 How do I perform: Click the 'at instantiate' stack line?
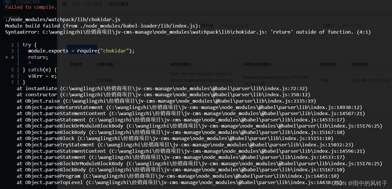pyautogui.click(x=162, y=88)
